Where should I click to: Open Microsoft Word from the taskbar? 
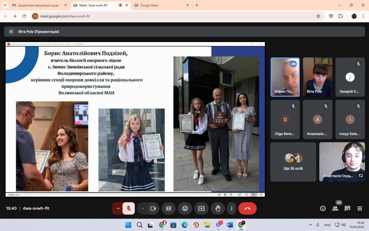tap(229, 225)
